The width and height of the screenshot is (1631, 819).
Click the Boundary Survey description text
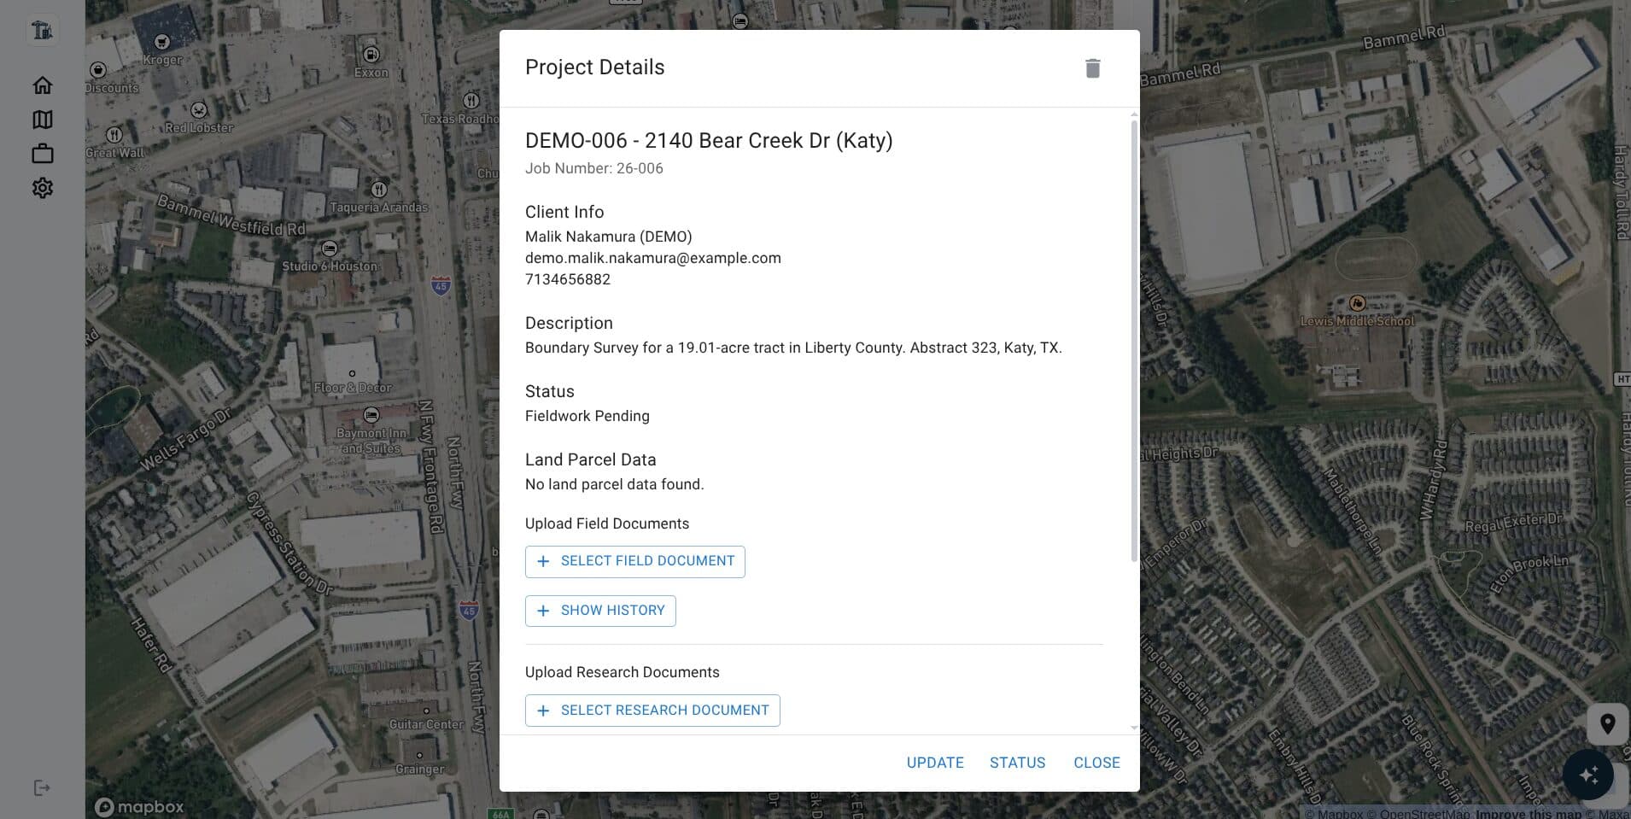[x=793, y=348]
